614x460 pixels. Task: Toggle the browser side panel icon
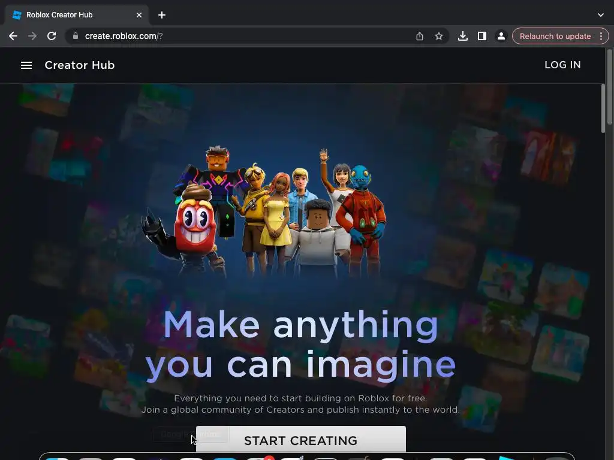[481, 36]
